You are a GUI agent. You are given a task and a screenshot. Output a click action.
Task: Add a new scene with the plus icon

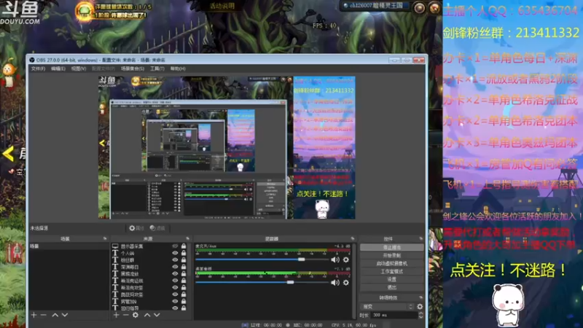tap(34, 315)
